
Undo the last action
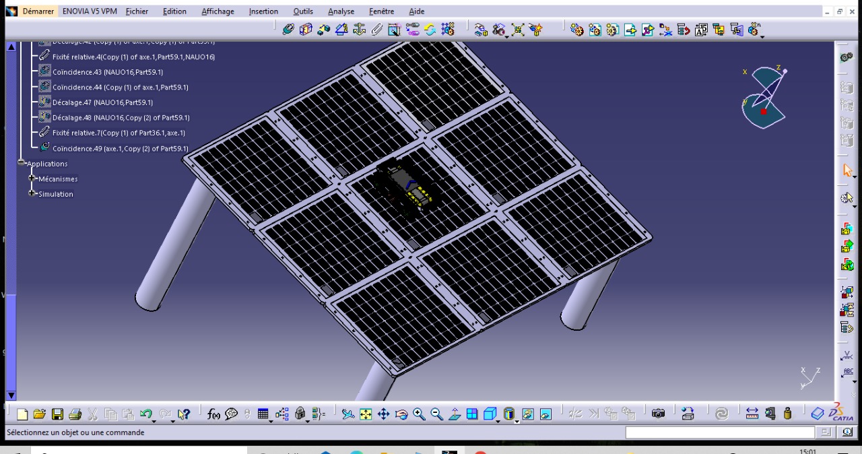pos(145,414)
